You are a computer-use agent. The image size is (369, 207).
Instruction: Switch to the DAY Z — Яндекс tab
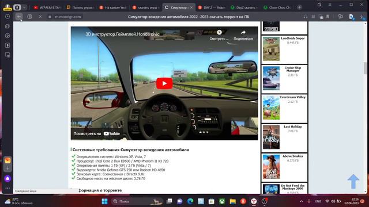(x=212, y=7)
